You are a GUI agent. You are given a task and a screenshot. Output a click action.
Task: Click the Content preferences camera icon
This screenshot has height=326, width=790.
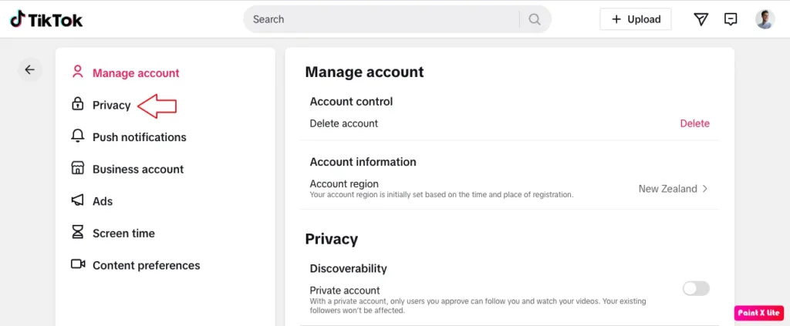pyautogui.click(x=77, y=264)
